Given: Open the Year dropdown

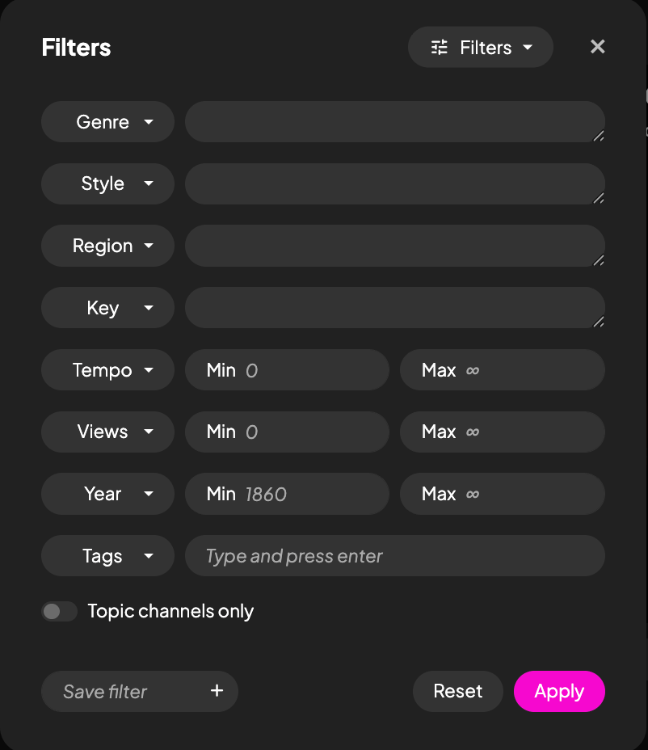Looking at the screenshot, I should [107, 494].
